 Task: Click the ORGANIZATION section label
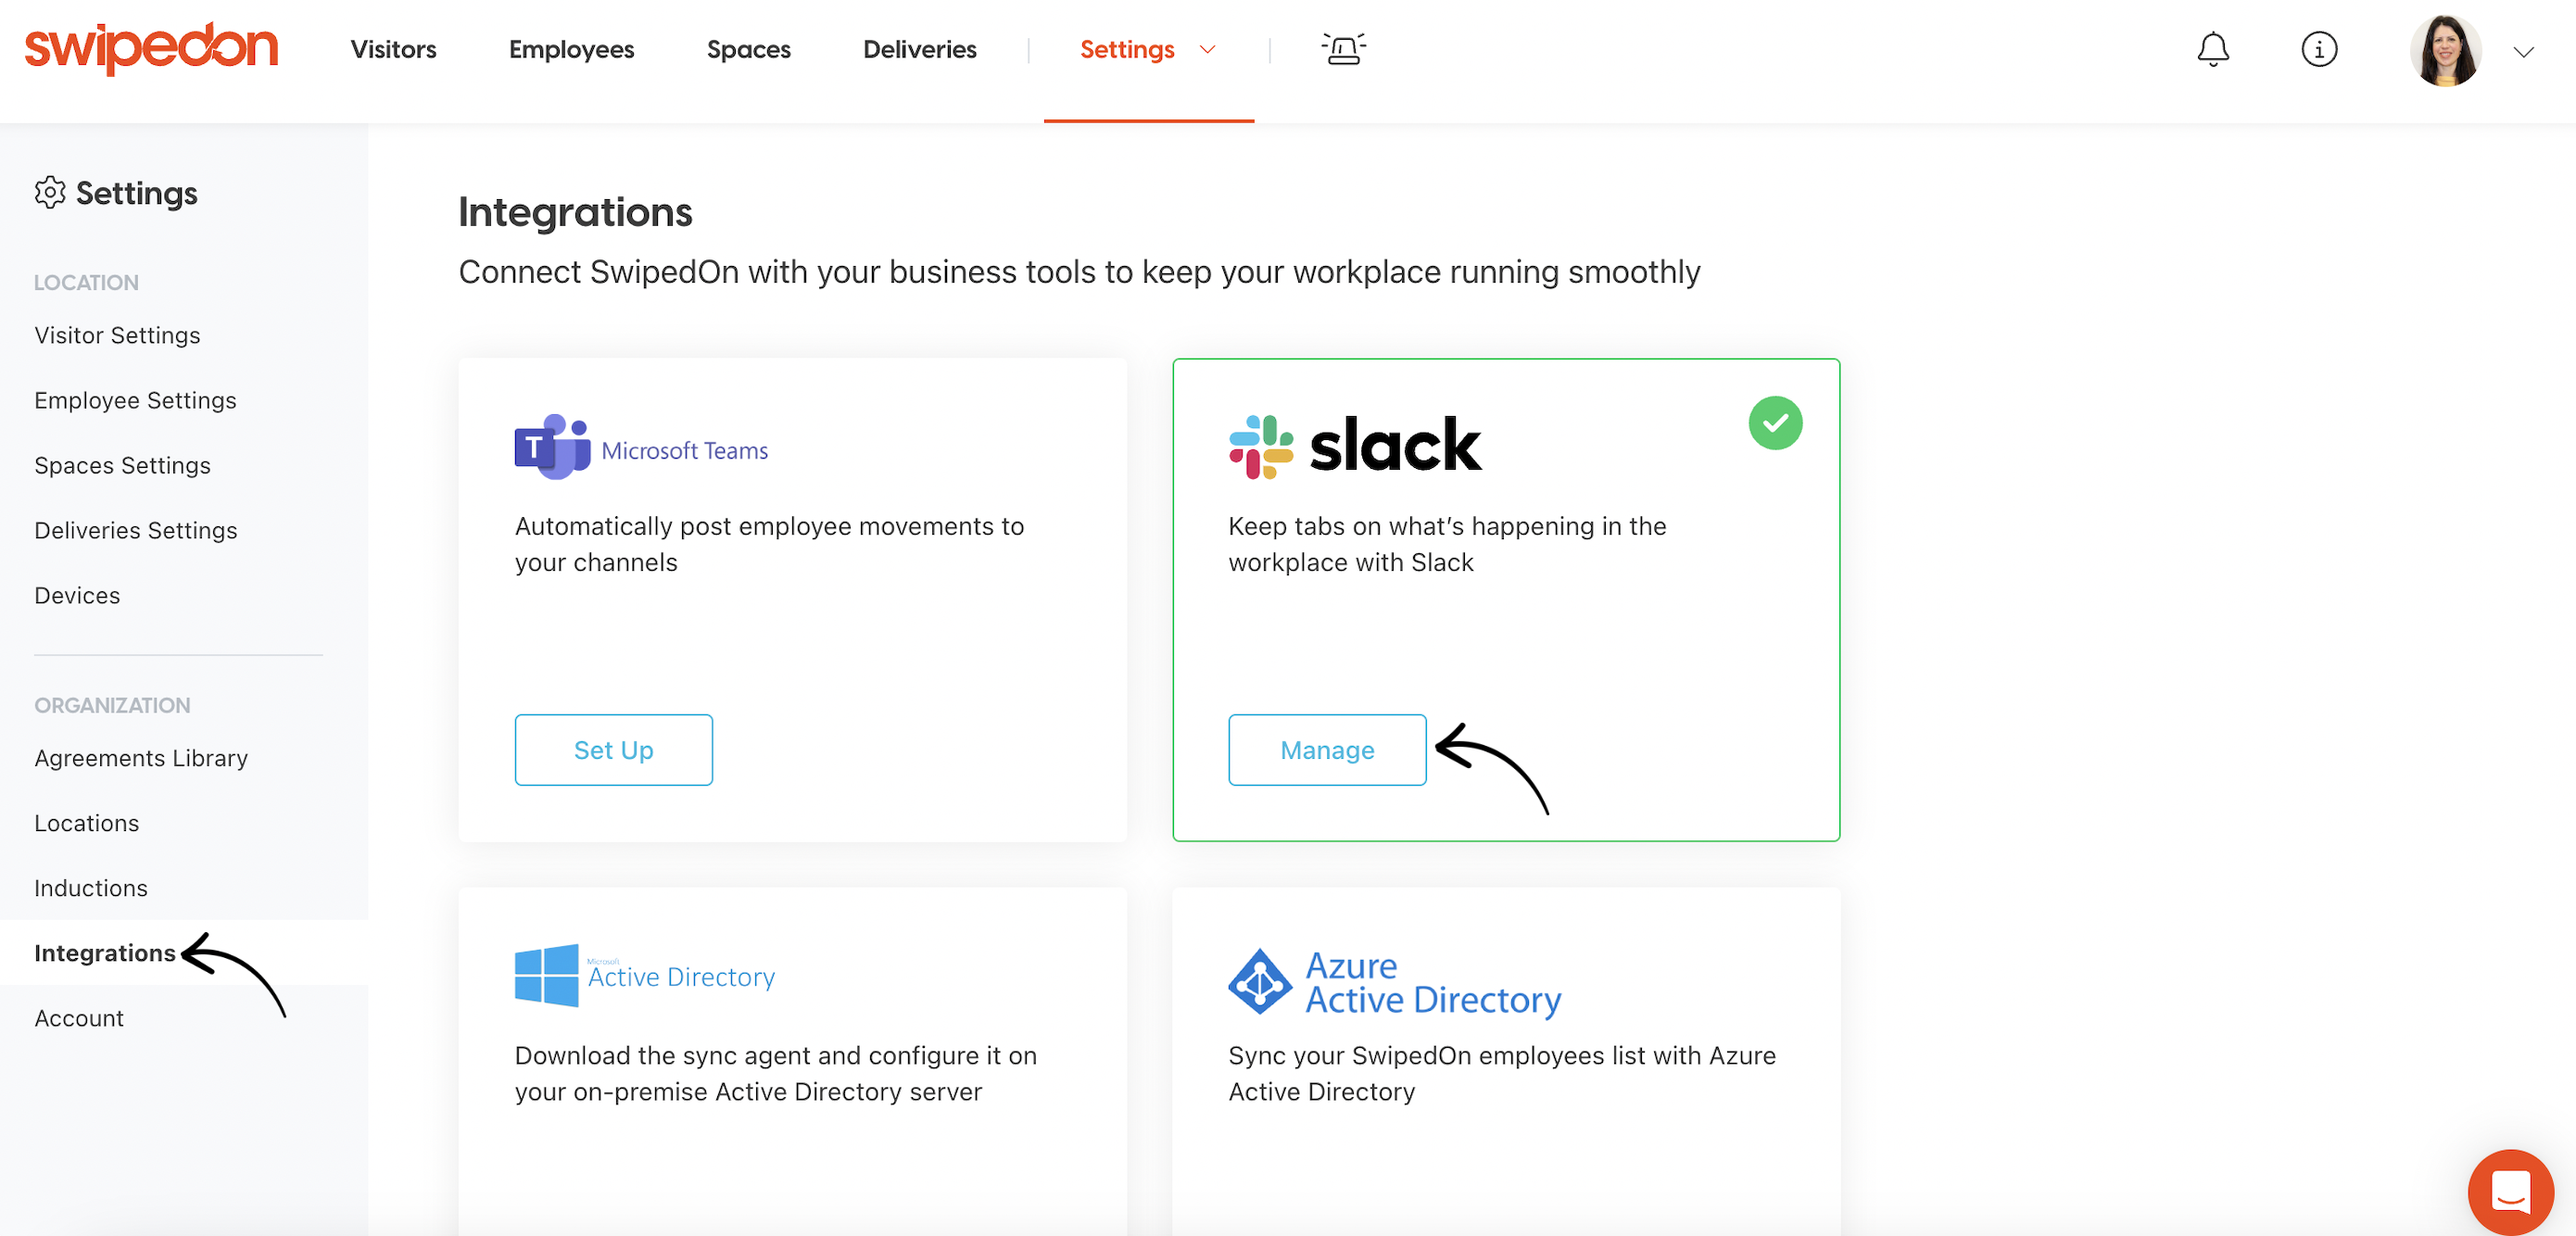coord(112,705)
